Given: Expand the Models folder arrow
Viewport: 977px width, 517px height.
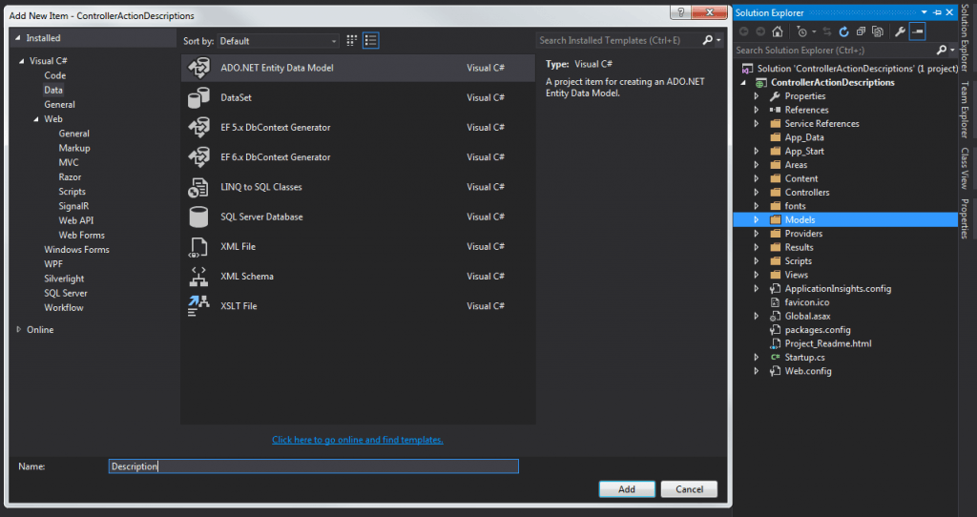Looking at the screenshot, I should click(x=757, y=220).
